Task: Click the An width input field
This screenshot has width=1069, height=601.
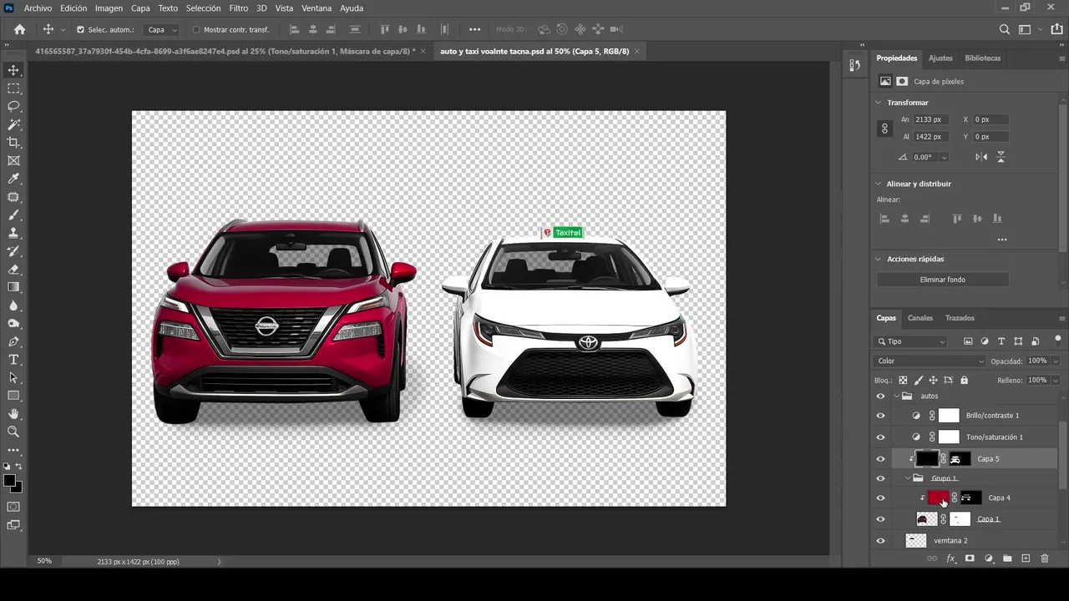Action: (x=931, y=119)
